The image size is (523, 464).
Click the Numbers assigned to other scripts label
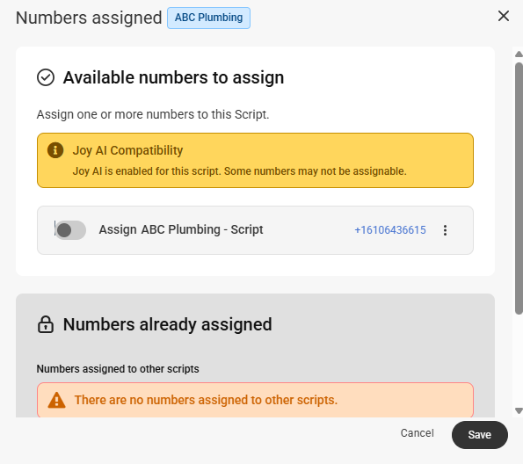point(118,369)
